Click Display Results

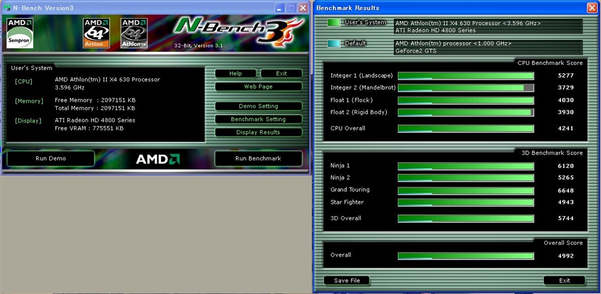click(x=258, y=132)
